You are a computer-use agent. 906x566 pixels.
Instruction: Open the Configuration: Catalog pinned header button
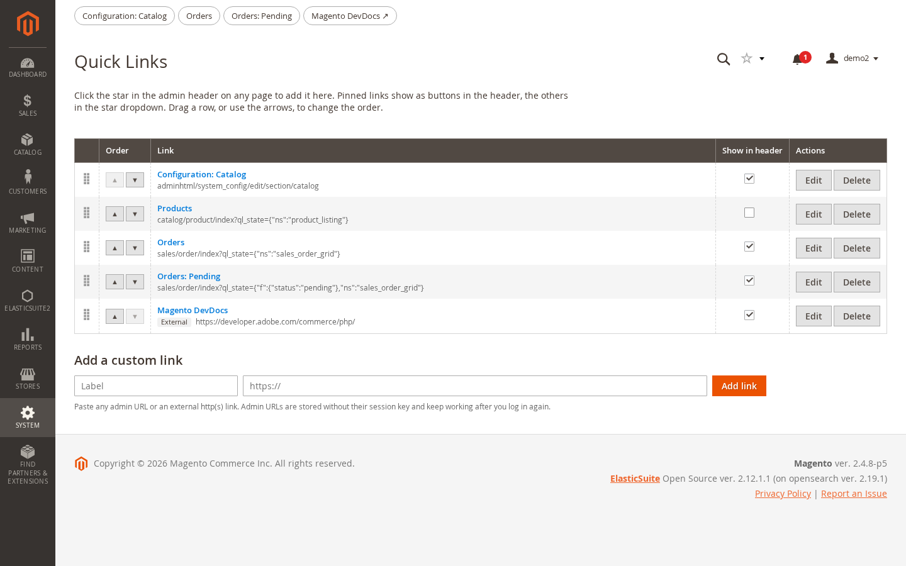(125, 16)
